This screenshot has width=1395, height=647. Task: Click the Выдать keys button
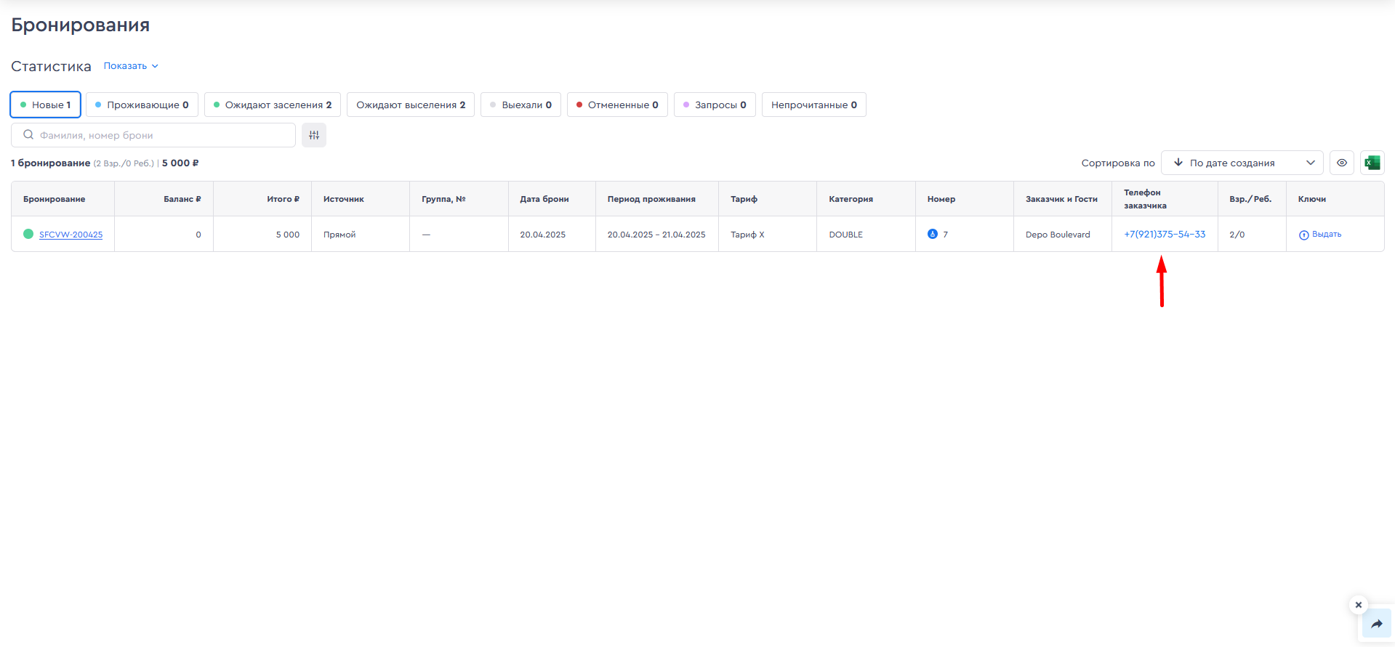1320,234
